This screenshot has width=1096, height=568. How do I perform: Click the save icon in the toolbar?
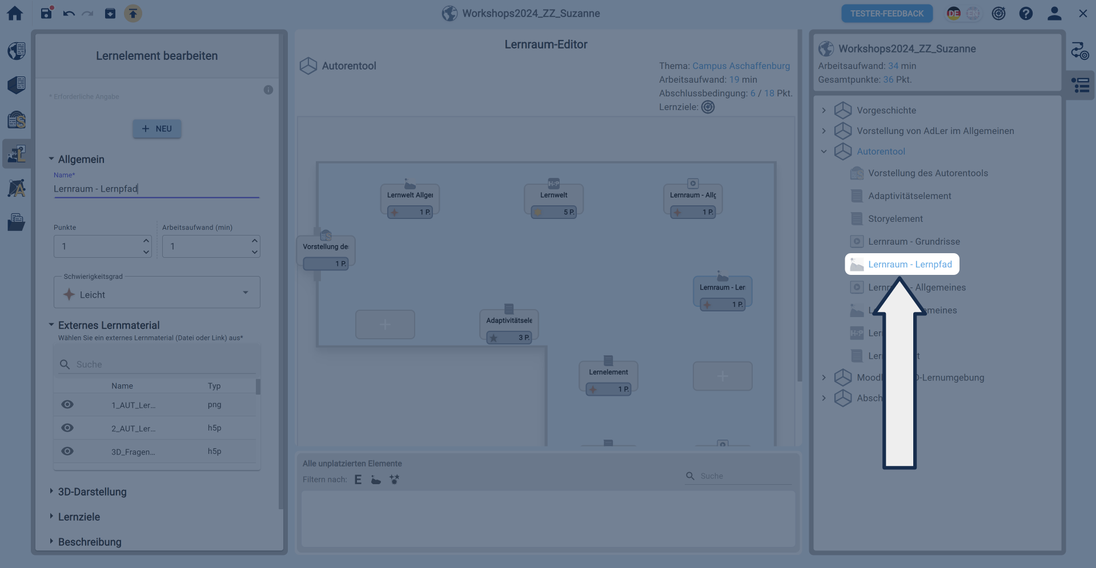[x=46, y=13]
